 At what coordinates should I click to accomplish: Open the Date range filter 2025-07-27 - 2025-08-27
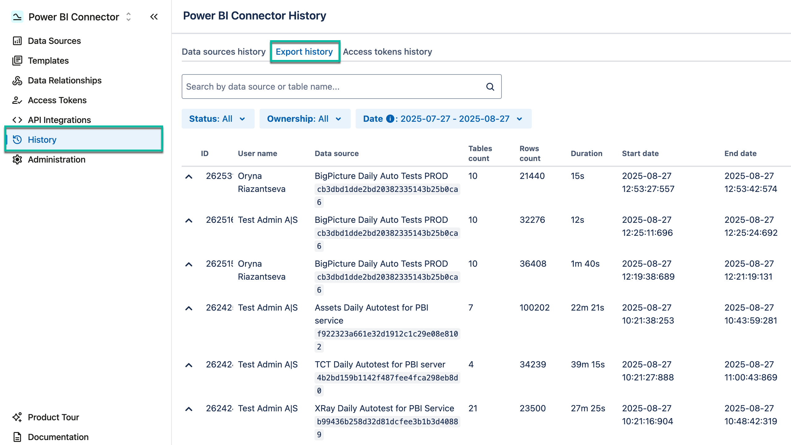click(x=443, y=119)
